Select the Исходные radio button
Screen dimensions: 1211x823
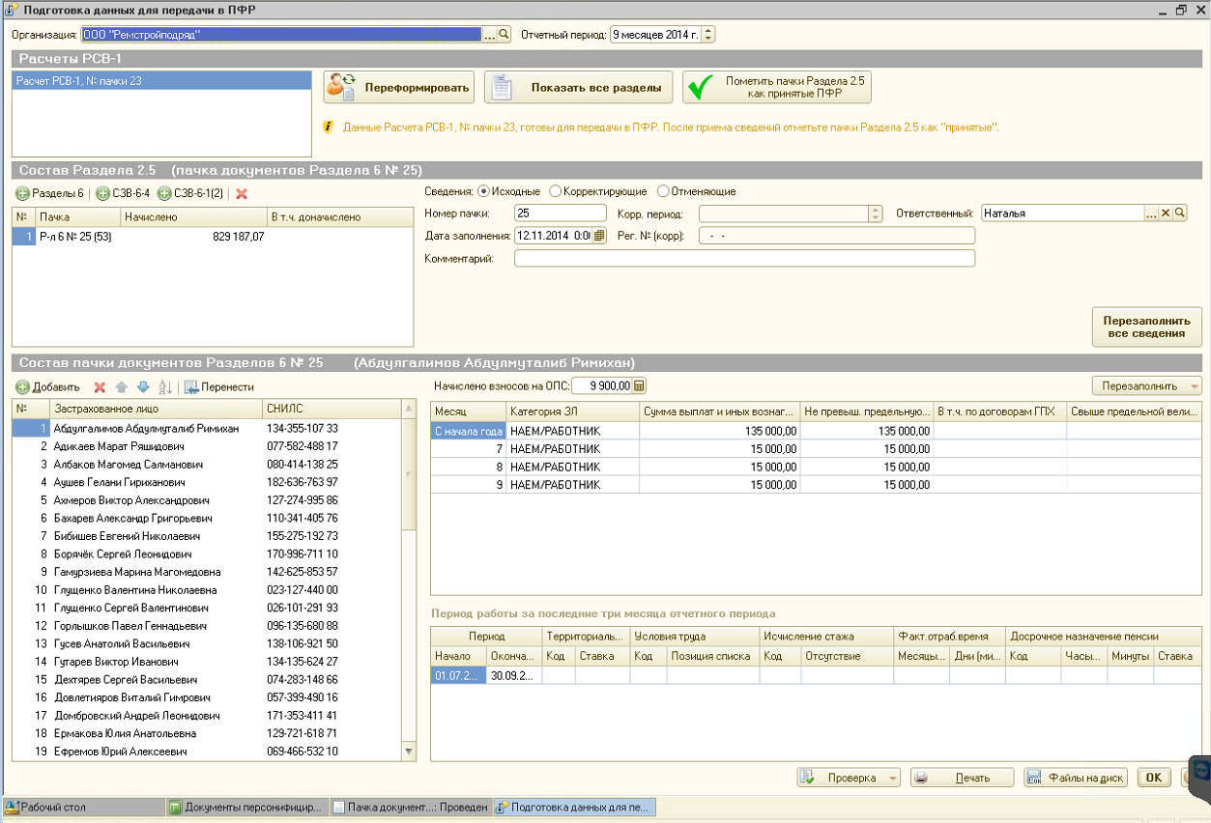pos(484,191)
